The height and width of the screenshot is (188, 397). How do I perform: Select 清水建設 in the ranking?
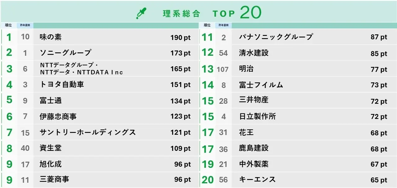click(x=254, y=53)
